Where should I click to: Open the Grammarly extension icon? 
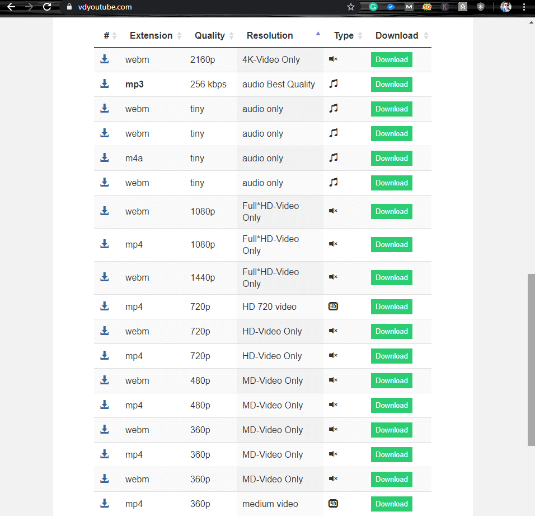(x=373, y=7)
